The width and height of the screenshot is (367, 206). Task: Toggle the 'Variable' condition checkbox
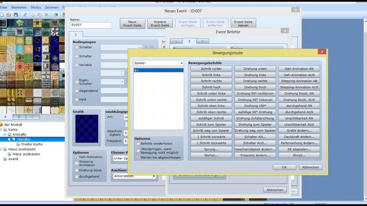tap(77, 65)
